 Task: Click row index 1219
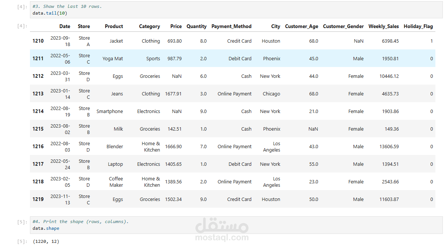pos(38,199)
